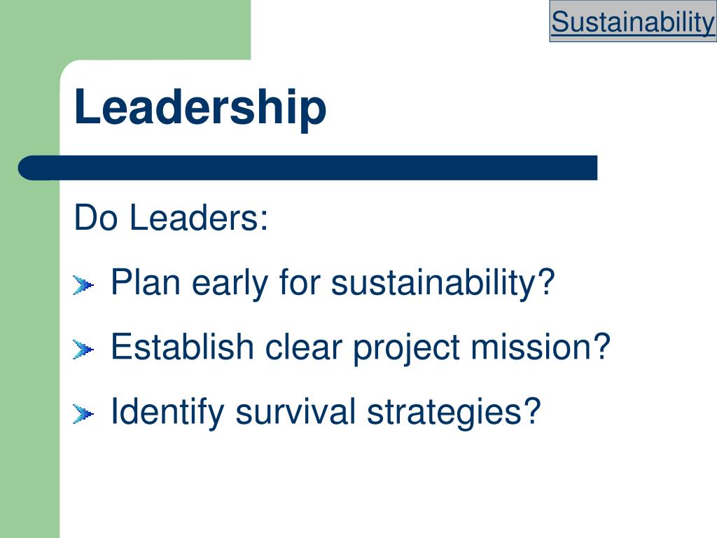717x538 pixels.
Task: Open the Sustainability hyperlink
Action: [633, 22]
